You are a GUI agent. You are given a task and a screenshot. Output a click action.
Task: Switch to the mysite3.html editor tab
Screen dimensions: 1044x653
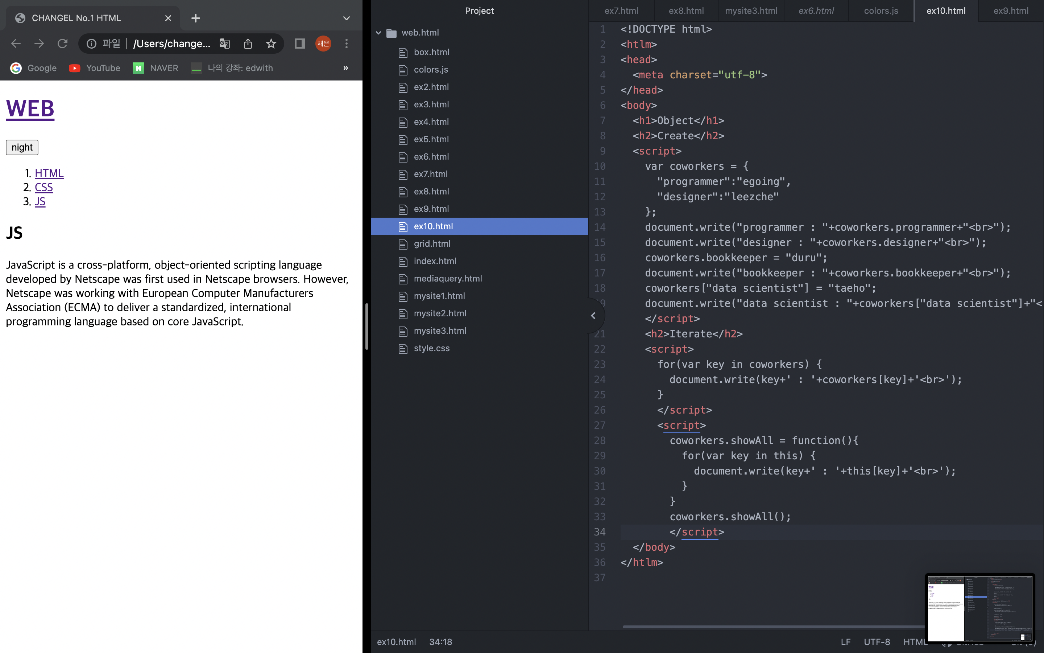click(751, 11)
